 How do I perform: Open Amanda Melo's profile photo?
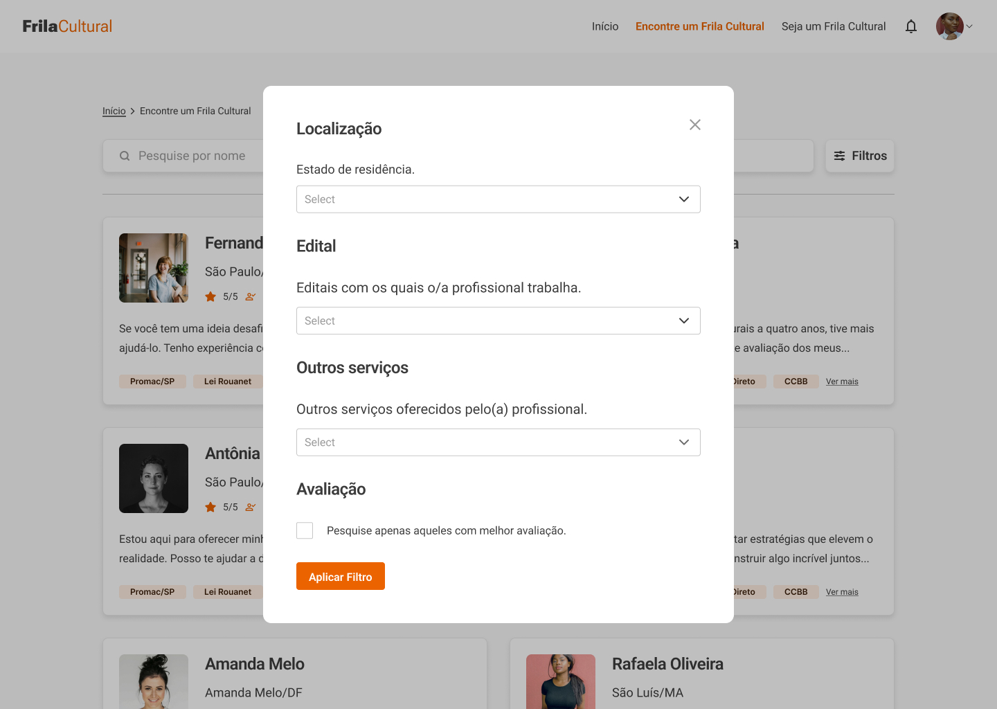(x=154, y=681)
